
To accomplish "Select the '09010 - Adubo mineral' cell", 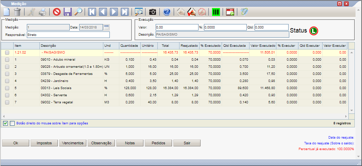I will (x=71, y=60).
